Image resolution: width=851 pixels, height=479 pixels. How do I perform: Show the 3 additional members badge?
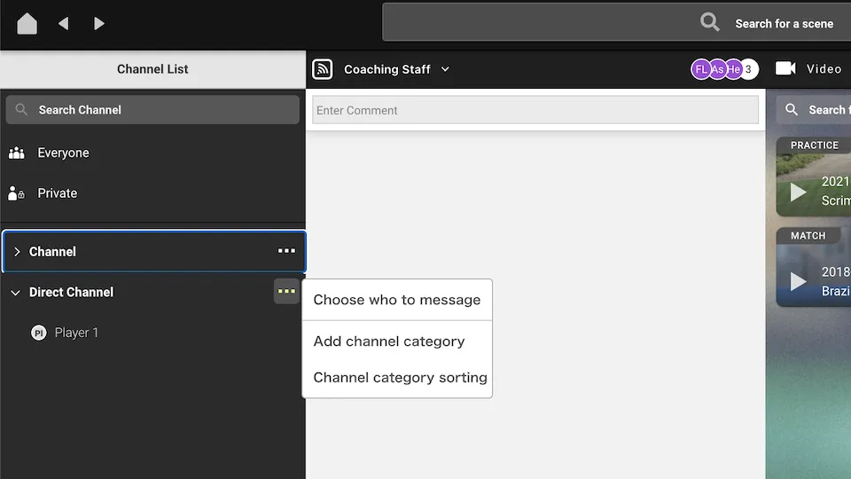point(749,69)
